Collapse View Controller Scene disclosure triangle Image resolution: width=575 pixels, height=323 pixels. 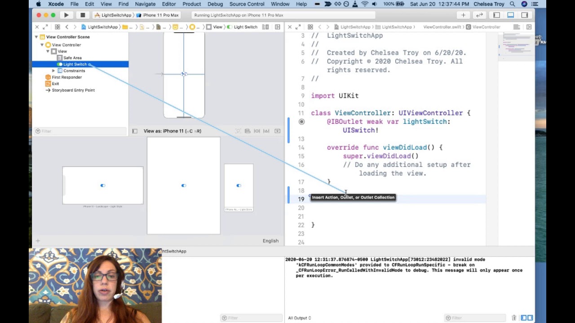tap(36, 37)
